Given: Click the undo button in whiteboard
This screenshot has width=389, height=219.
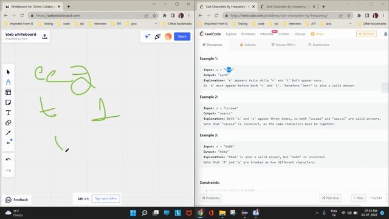Looking at the screenshot, I should [x=8, y=159].
